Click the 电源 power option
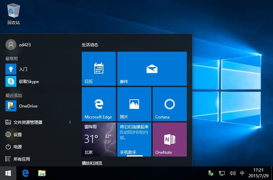The height and width of the screenshot is (180, 273). tap(18, 147)
